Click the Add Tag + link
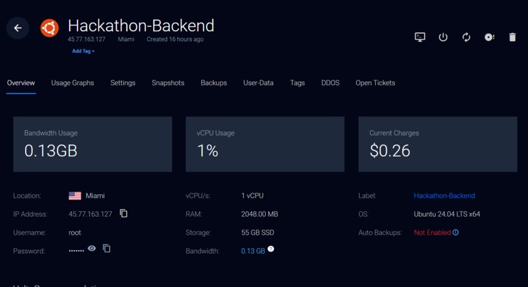The image size is (528, 287). tap(83, 51)
